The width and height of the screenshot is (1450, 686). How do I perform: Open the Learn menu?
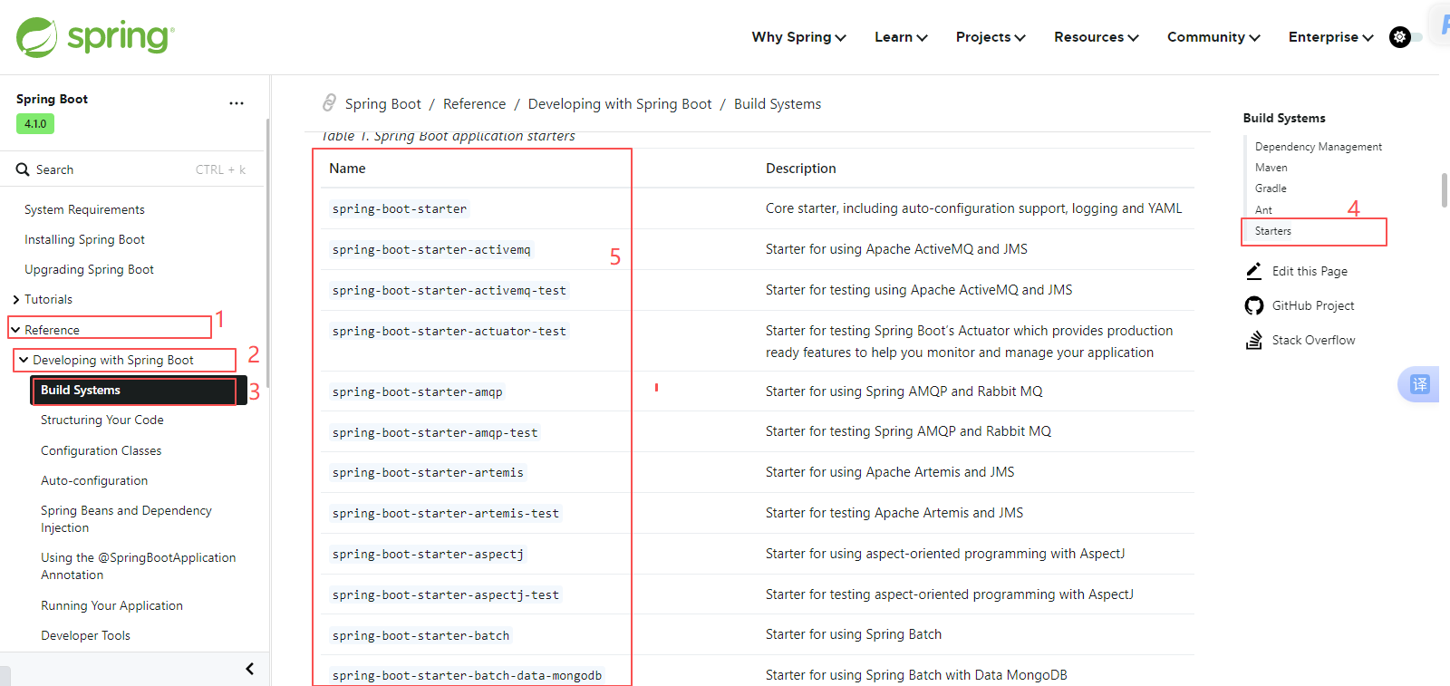coord(901,37)
